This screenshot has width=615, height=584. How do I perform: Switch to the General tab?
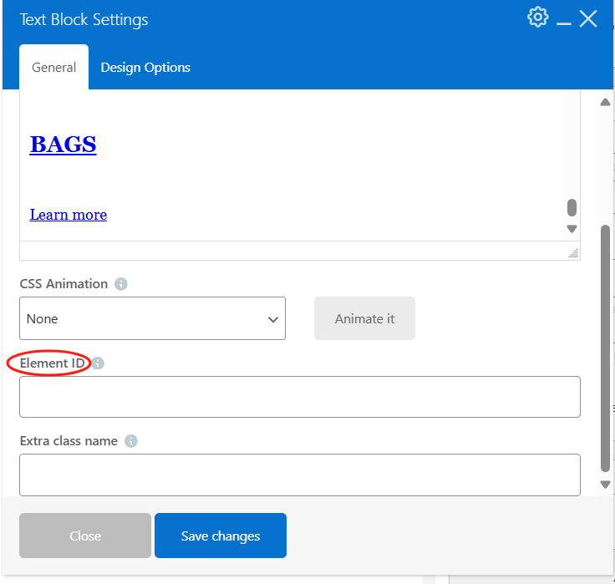click(53, 68)
